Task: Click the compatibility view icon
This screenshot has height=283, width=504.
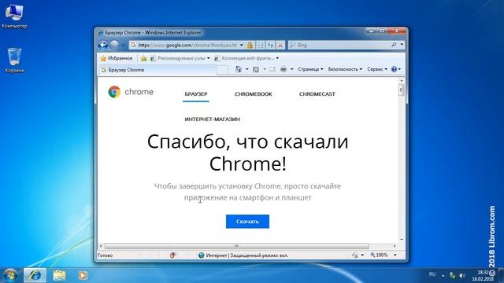Action: click(x=261, y=46)
